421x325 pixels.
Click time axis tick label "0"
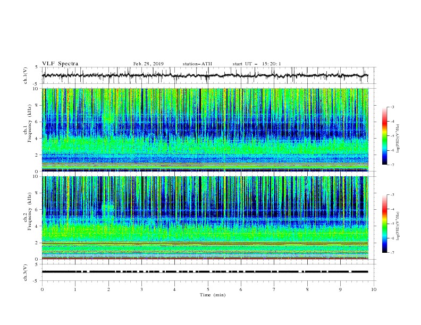[x=42, y=289]
